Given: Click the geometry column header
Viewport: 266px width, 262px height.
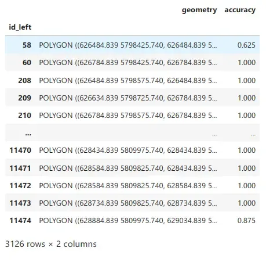Looking at the screenshot, I should tap(199, 10).
